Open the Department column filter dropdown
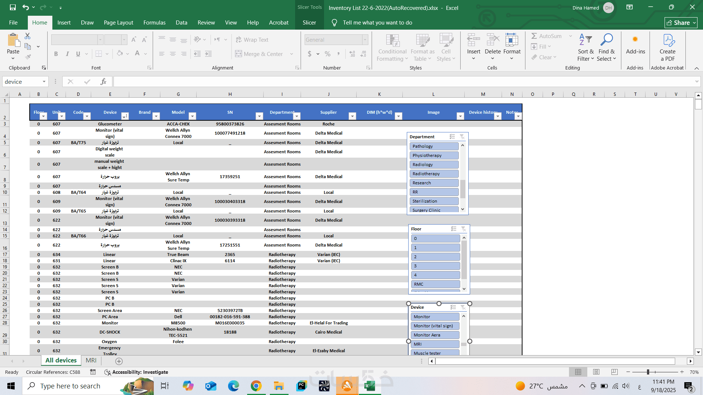The height and width of the screenshot is (395, 703). pyautogui.click(x=297, y=116)
